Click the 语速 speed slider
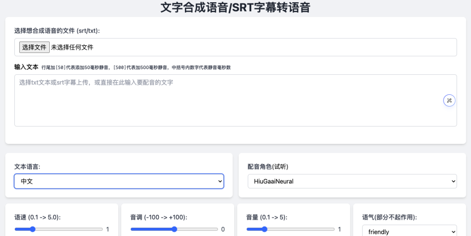The width and height of the screenshot is (471, 236). click(x=58, y=229)
